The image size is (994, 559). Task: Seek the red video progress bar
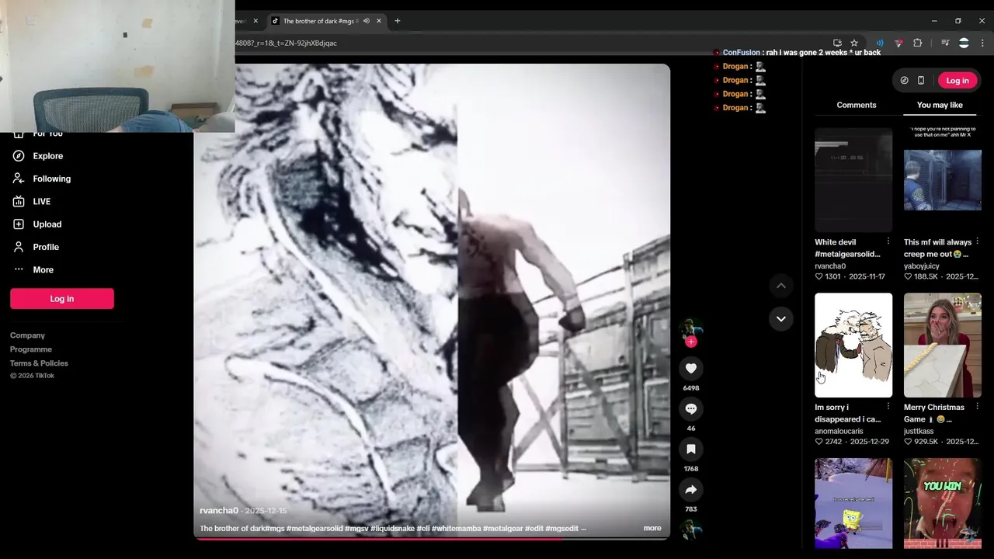coord(432,539)
